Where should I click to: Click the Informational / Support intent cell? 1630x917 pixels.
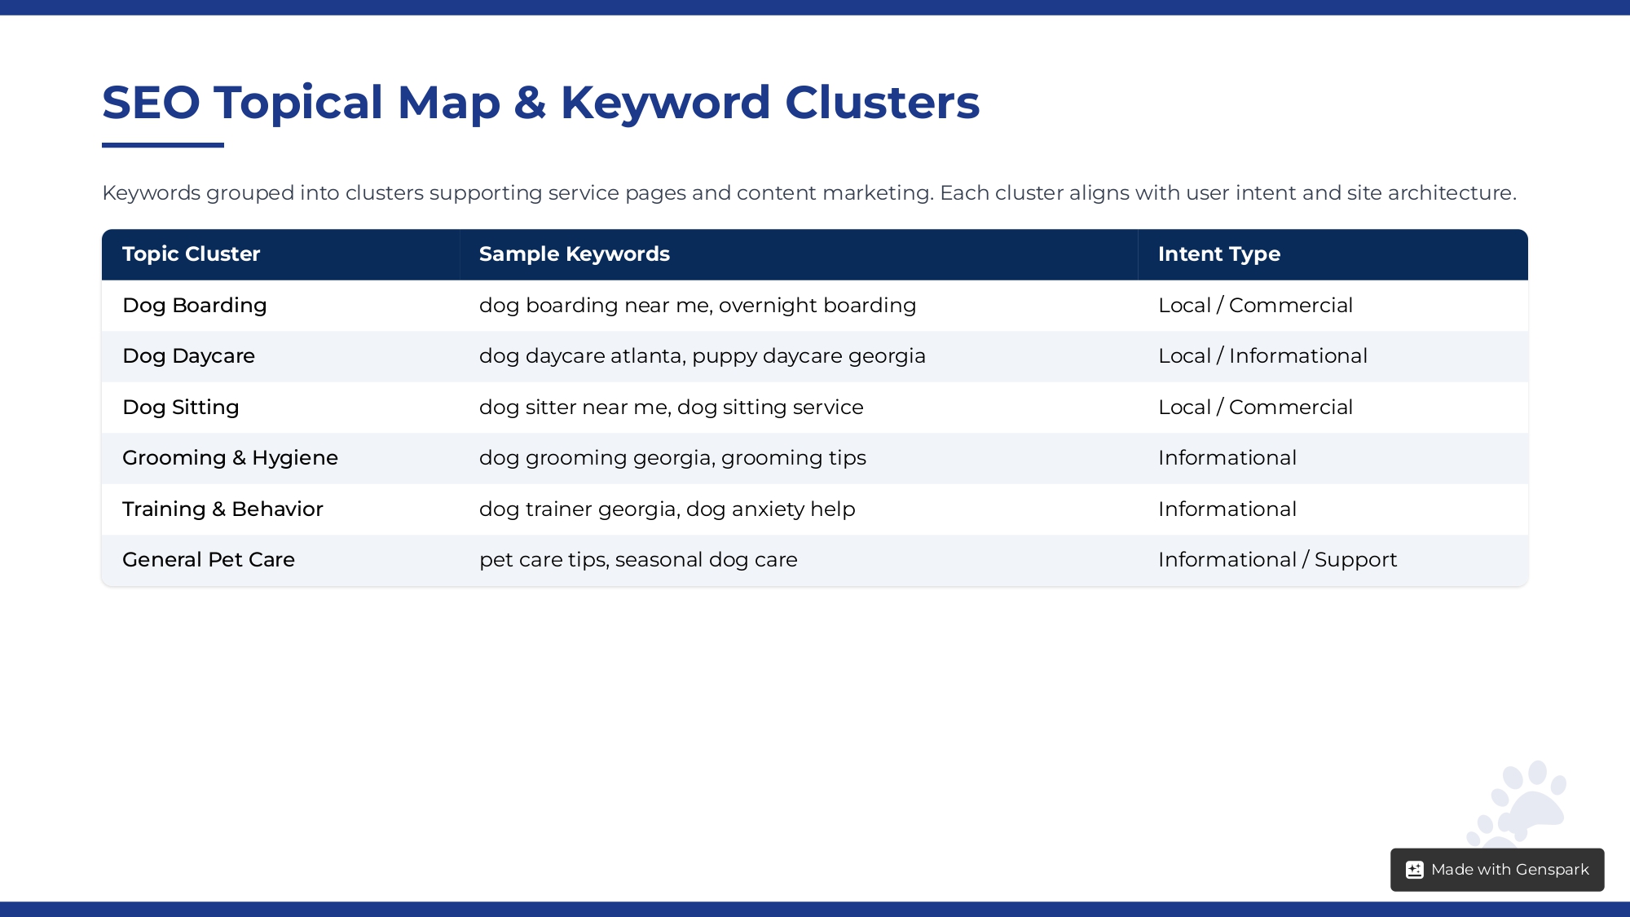pyautogui.click(x=1277, y=560)
